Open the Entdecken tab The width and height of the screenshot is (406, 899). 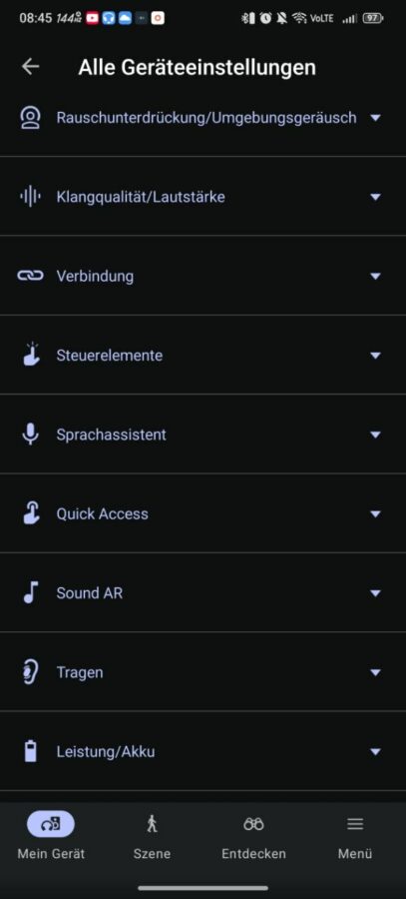[253, 837]
